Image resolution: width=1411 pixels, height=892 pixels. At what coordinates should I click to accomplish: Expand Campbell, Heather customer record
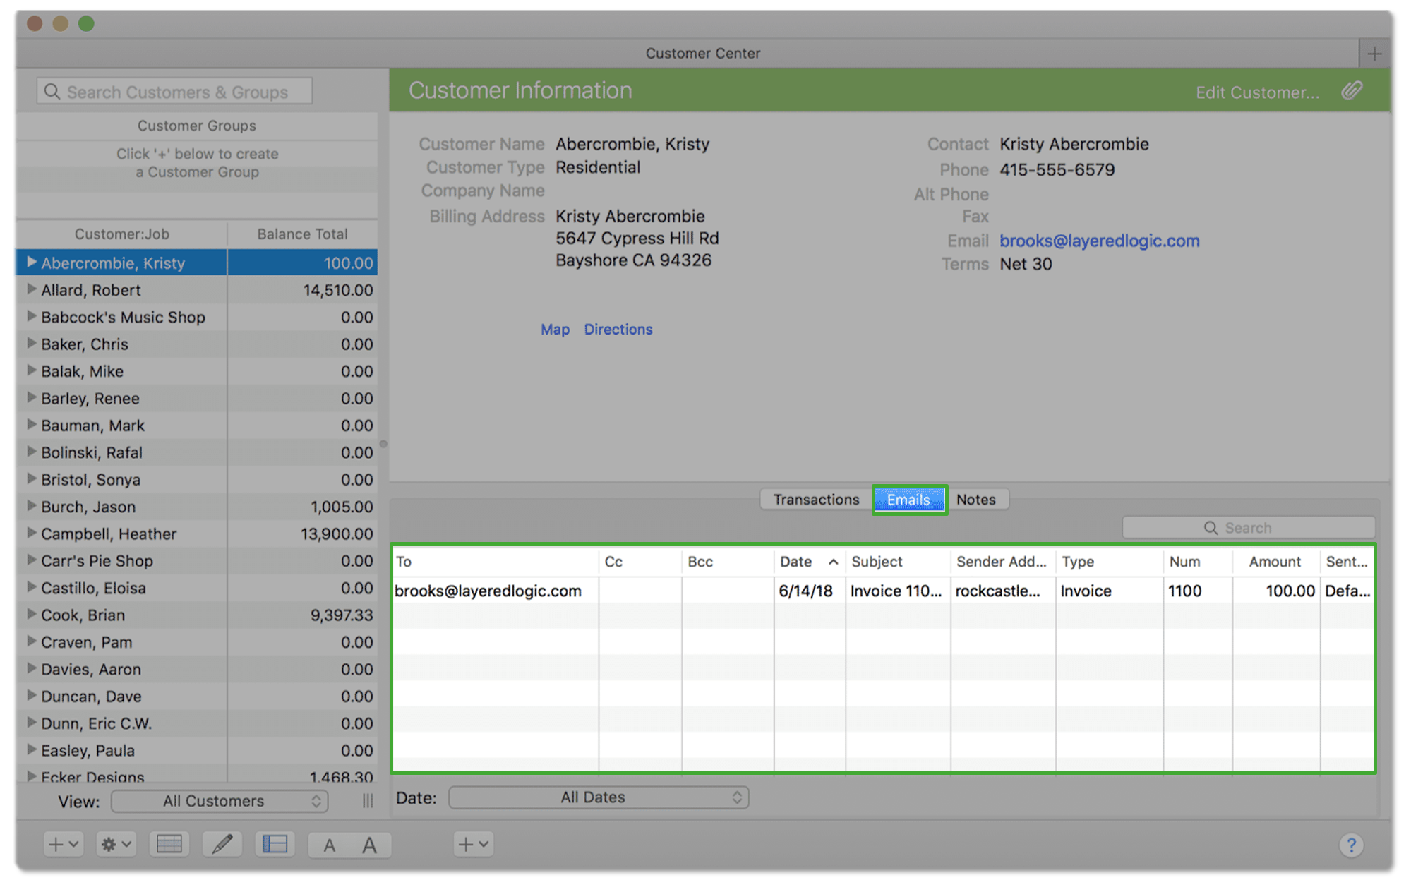click(30, 532)
